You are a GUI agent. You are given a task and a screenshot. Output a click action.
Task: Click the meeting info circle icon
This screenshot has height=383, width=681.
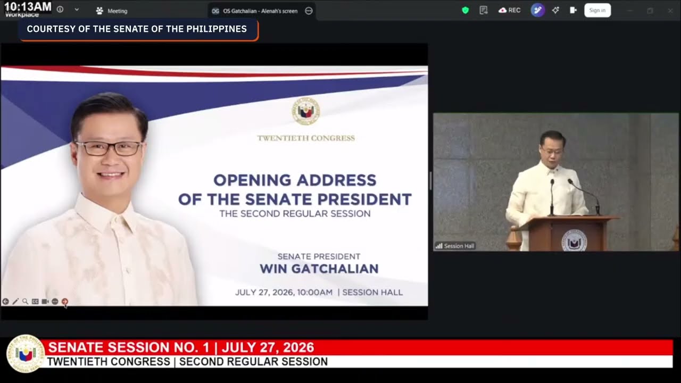(60, 10)
